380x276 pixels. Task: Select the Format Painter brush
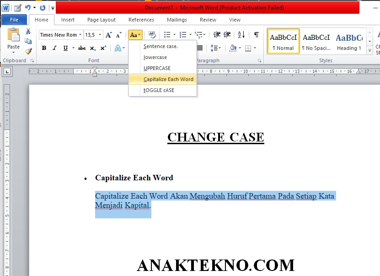point(28,51)
